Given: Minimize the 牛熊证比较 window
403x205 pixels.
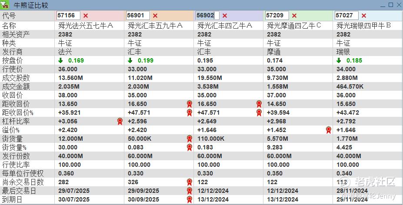Looking at the screenshot, I should (x=383, y=5).
